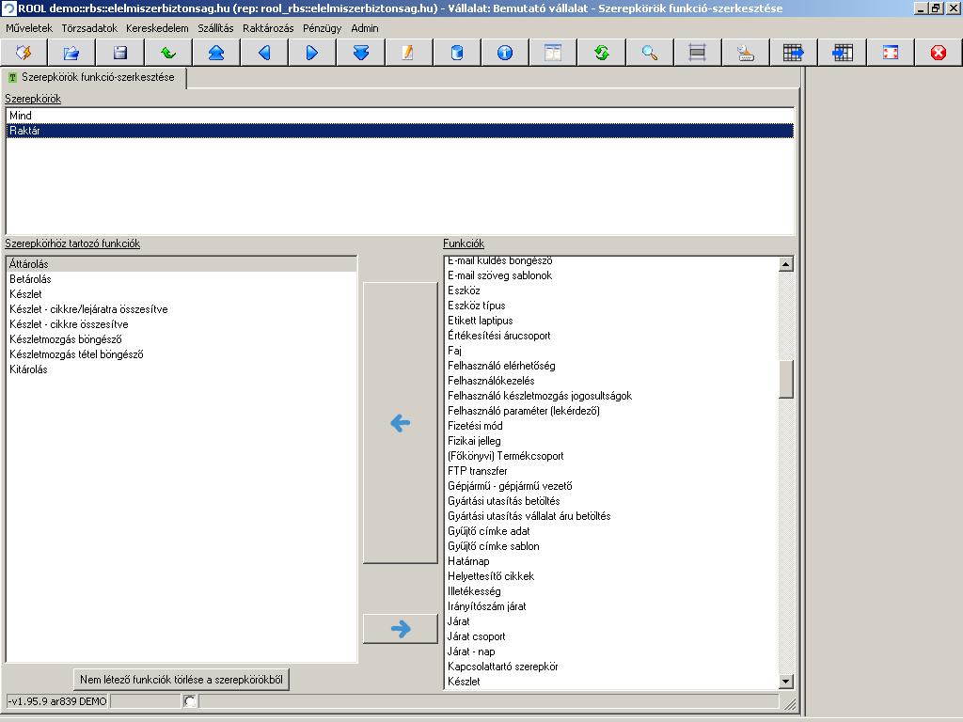Open the Raktározás menu
This screenshot has height=722, width=963.
[x=268, y=28]
